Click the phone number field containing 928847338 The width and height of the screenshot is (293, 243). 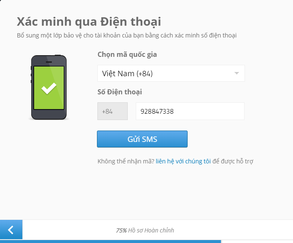tap(190, 111)
